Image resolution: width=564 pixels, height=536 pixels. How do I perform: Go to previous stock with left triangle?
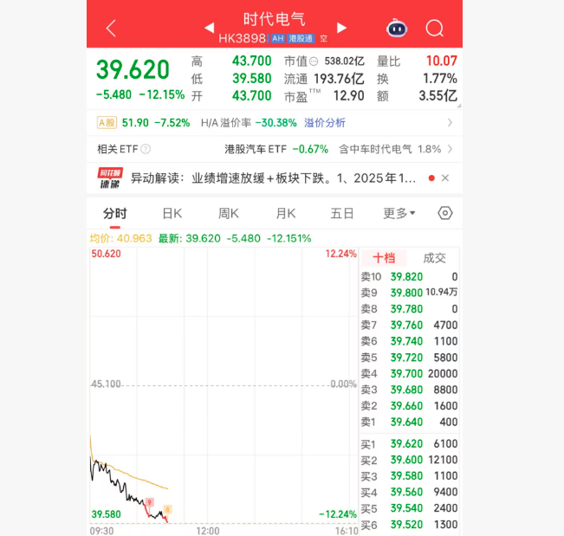coord(210,28)
